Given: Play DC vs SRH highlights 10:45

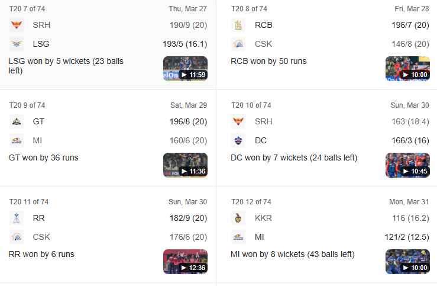Looking at the screenshot, I should (407, 165).
